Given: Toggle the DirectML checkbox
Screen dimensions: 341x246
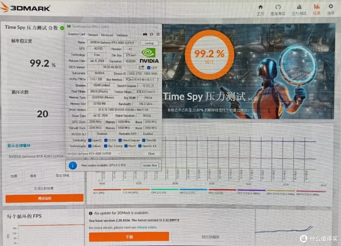Looking at the screenshot, I should click(144, 140).
